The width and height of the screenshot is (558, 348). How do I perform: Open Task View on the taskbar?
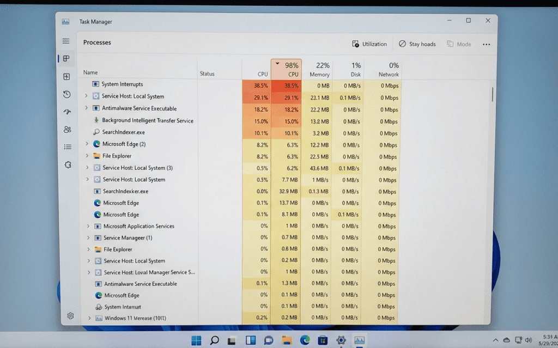(x=232, y=340)
